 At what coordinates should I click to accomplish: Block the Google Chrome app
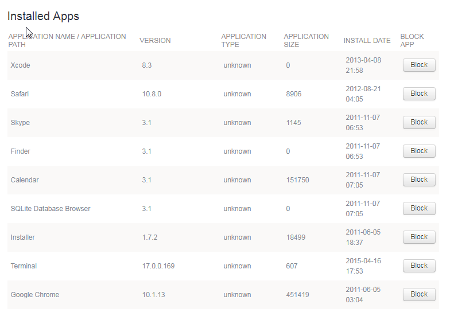419,295
